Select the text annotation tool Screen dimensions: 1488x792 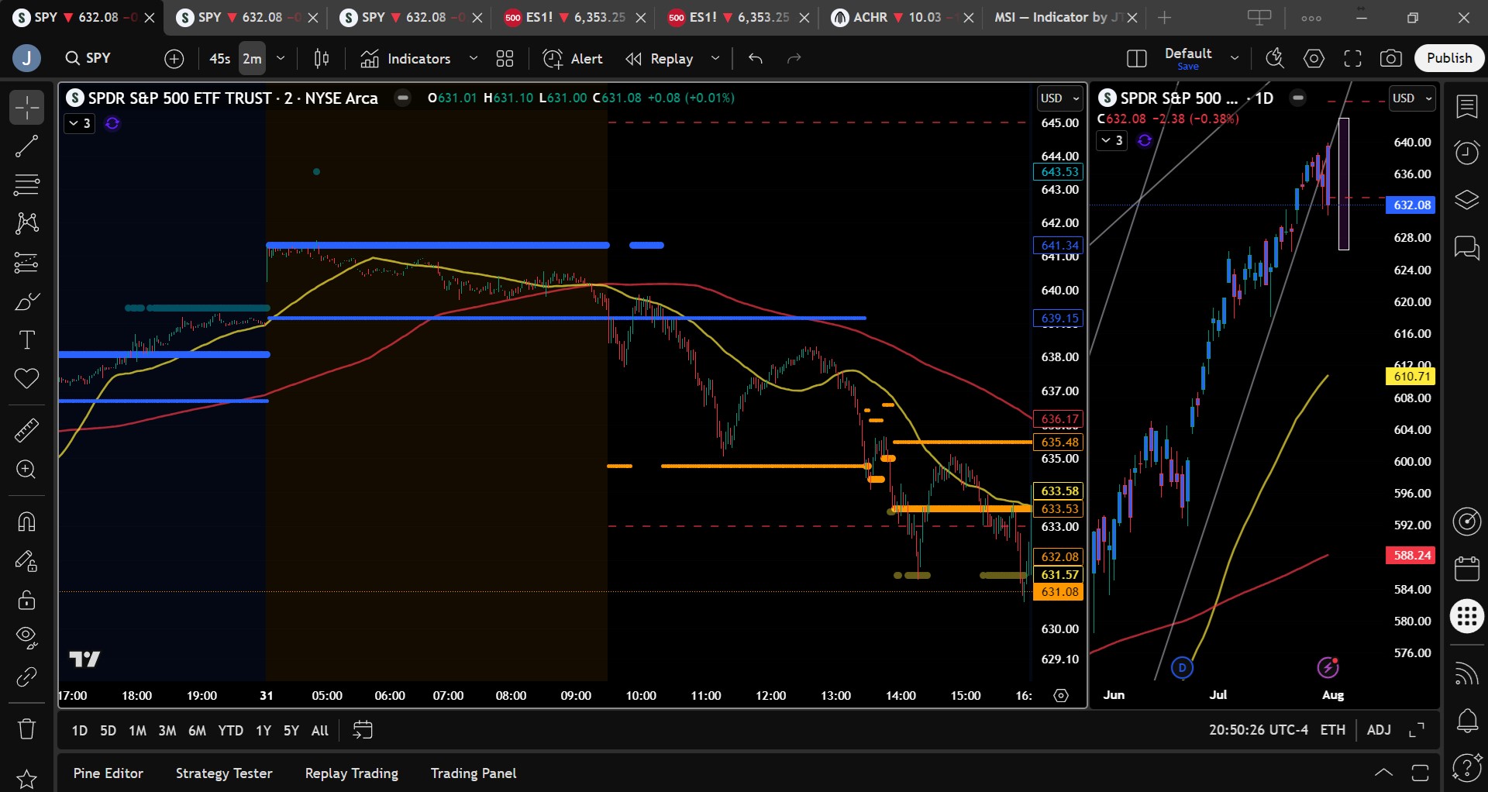26,340
